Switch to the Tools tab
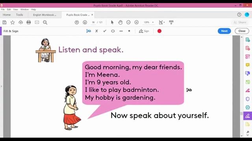This screenshot has width=252, height=141. click(x=19, y=15)
